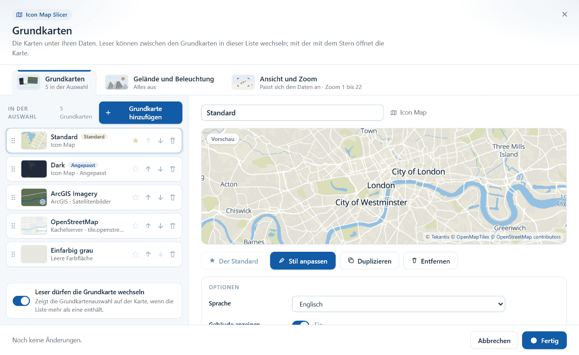The width and height of the screenshot is (579, 355).
Task: Click Stil anpassen button
Action: (303, 261)
